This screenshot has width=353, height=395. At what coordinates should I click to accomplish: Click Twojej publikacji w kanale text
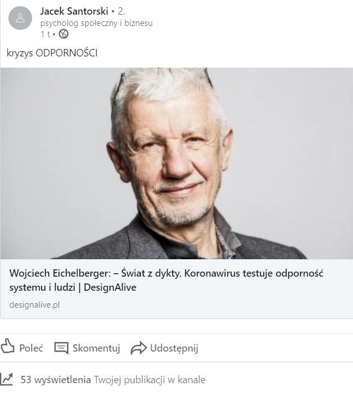click(x=150, y=380)
